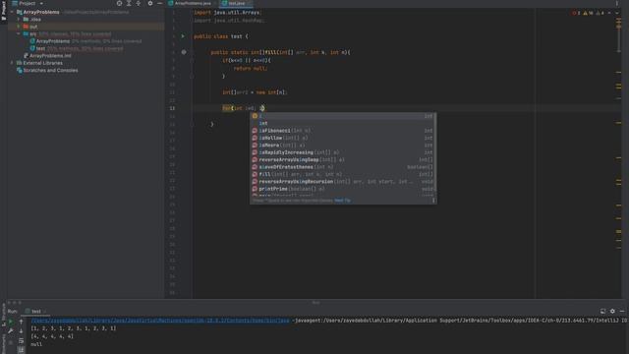
Task: Click the yellow warnings count indicator
Action: click(x=588, y=13)
